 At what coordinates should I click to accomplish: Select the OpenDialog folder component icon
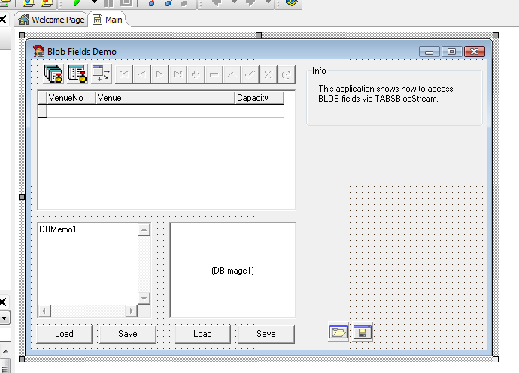(338, 332)
